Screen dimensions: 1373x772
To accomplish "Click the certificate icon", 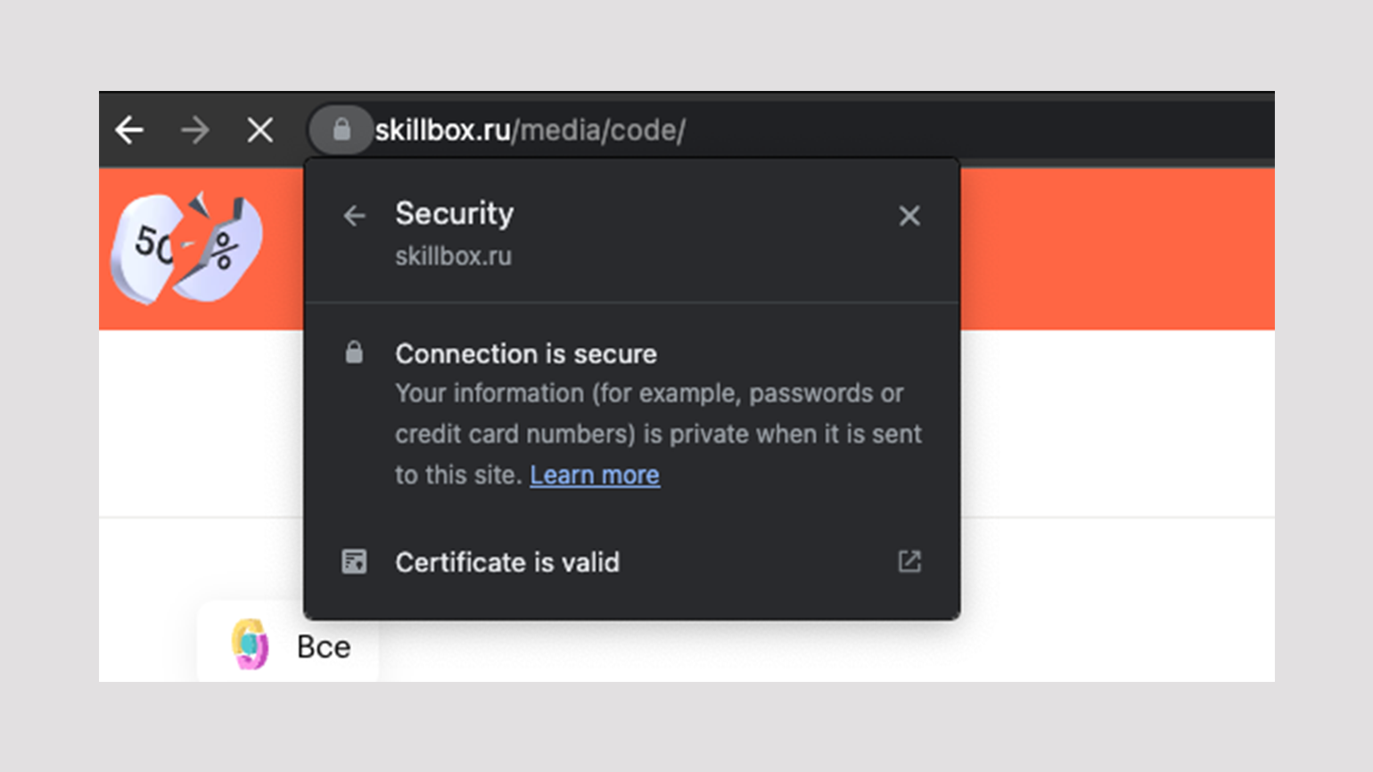I will point(354,562).
